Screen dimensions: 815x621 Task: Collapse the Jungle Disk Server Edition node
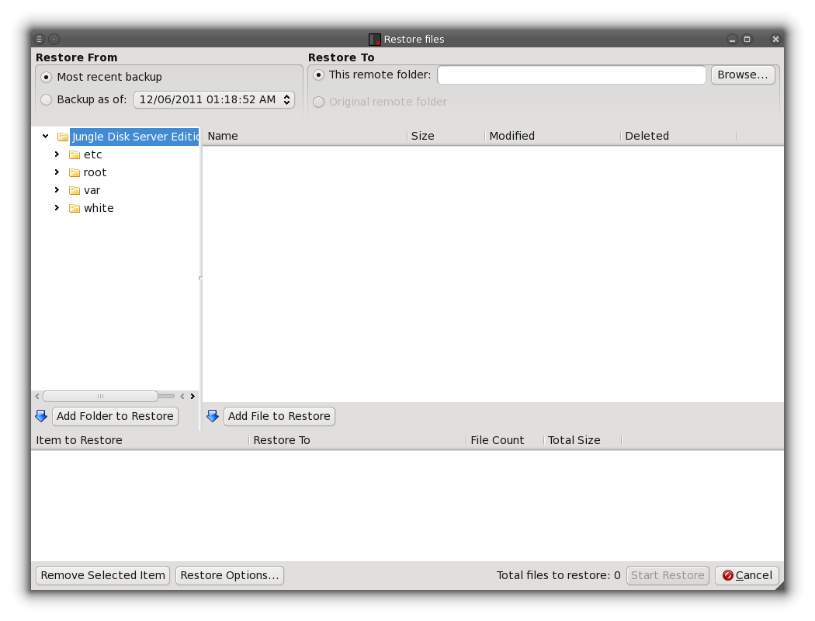pyautogui.click(x=46, y=137)
